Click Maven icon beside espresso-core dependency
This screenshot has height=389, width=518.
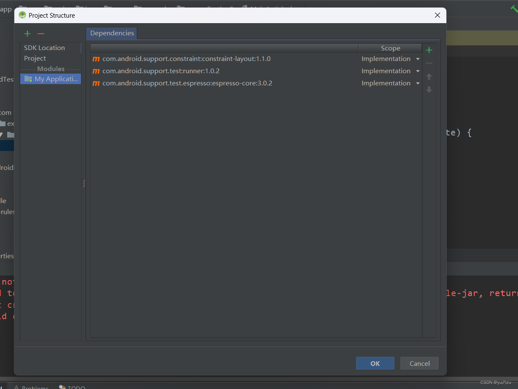[96, 83]
